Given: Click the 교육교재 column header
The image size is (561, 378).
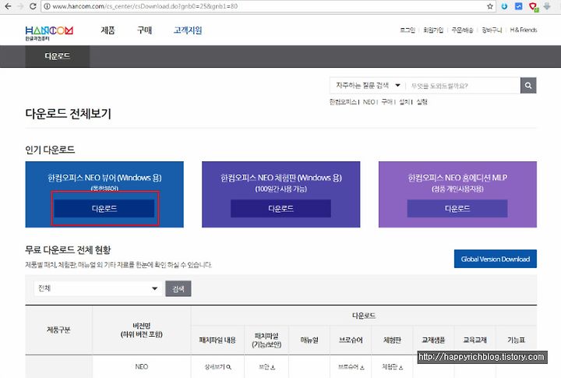Looking at the screenshot, I should [x=475, y=340].
